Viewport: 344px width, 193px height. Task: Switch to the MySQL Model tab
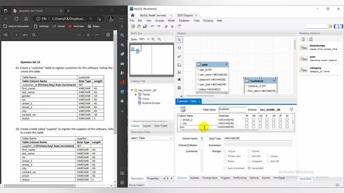click(x=153, y=16)
